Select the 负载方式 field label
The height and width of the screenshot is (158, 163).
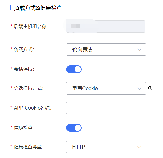24,49
